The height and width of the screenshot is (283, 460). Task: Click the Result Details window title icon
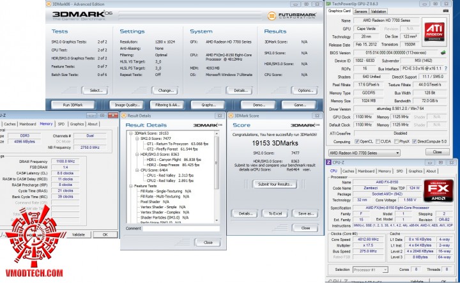pyautogui.click(x=123, y=116)
